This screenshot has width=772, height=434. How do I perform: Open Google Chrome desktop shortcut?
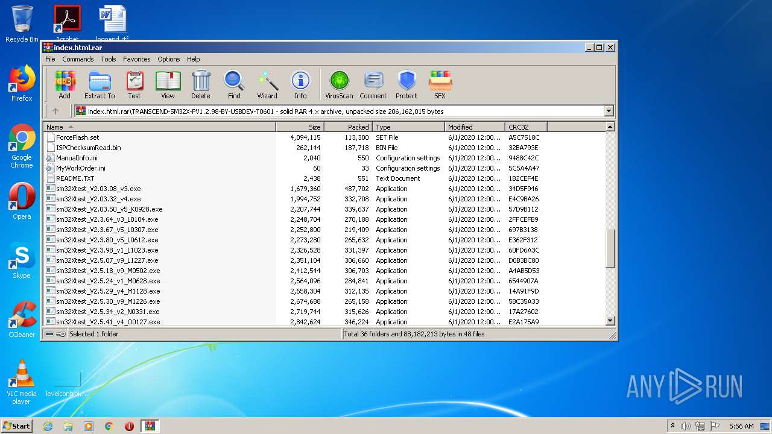(22, 146)
